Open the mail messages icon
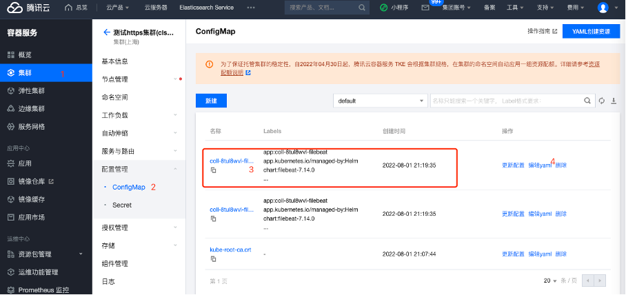 pyautogui.click(x=425, y=8)
